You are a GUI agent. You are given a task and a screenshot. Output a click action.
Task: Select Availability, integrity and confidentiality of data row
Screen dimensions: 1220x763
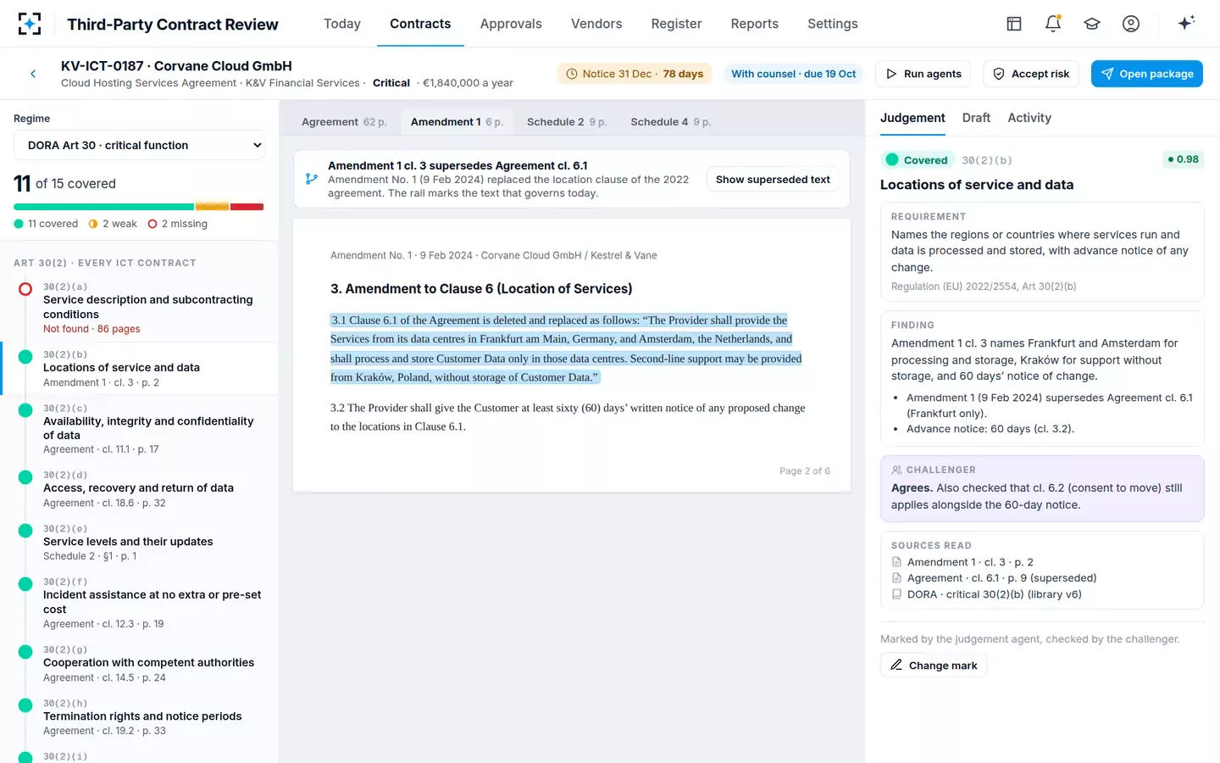[x=140, y=429]
